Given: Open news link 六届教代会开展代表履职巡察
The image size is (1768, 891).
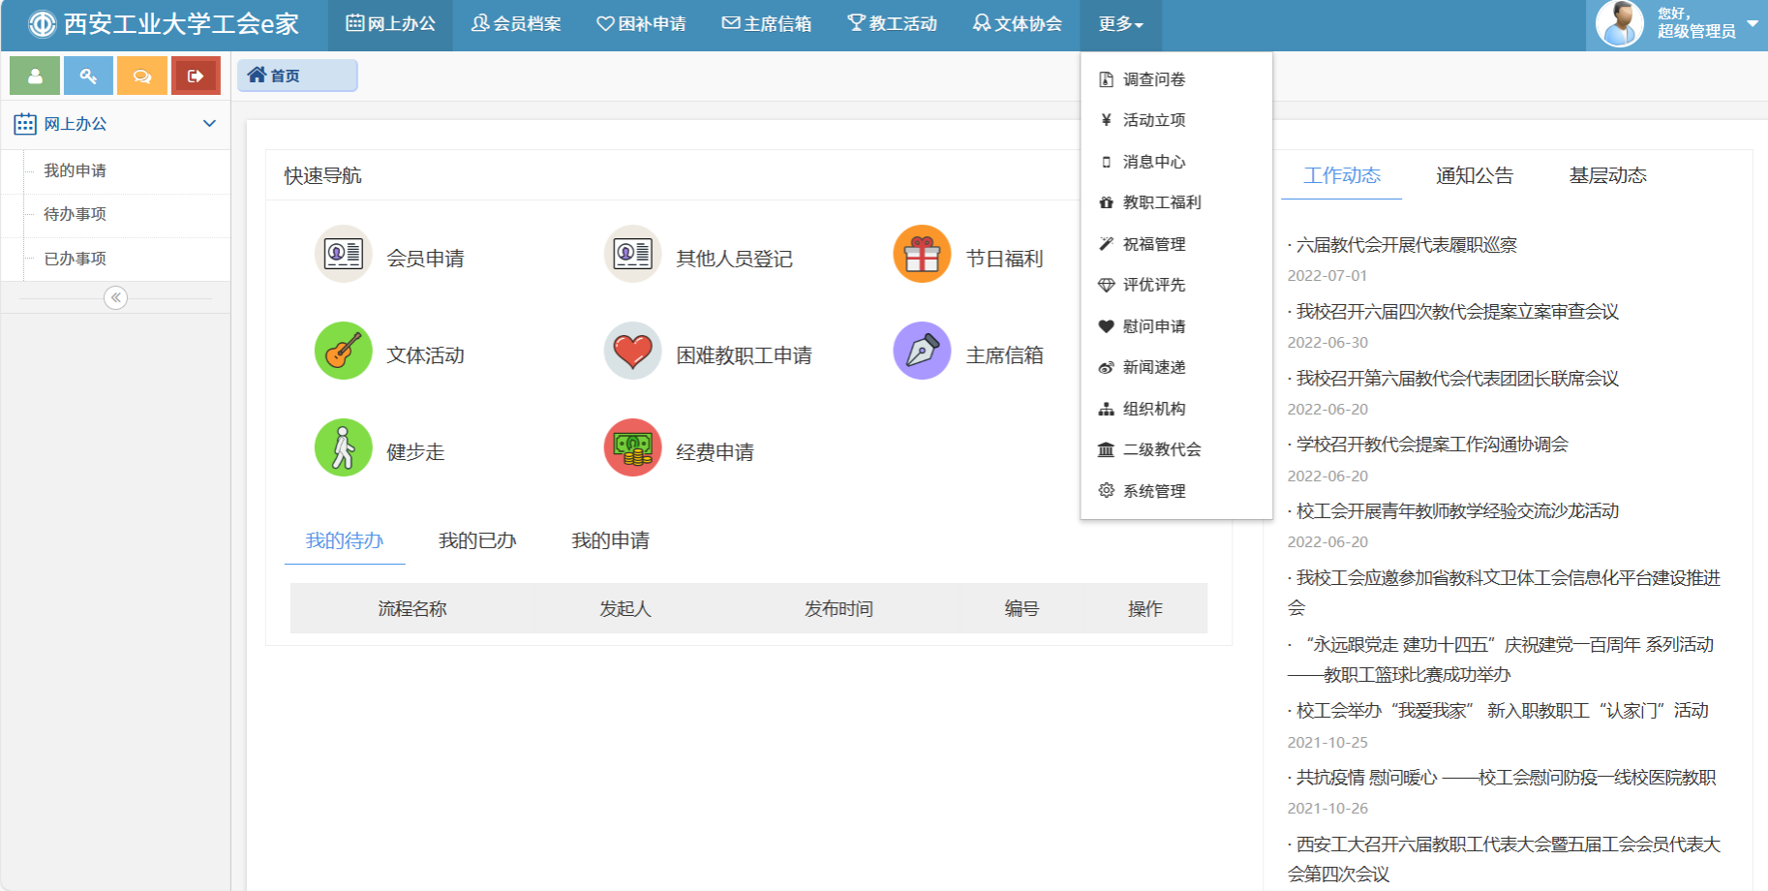Looking at the screenshot, I should pos(1406,245).
